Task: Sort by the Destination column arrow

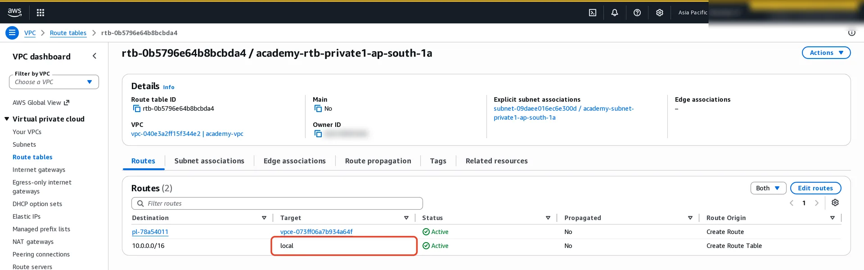Action: pos(264,218)
